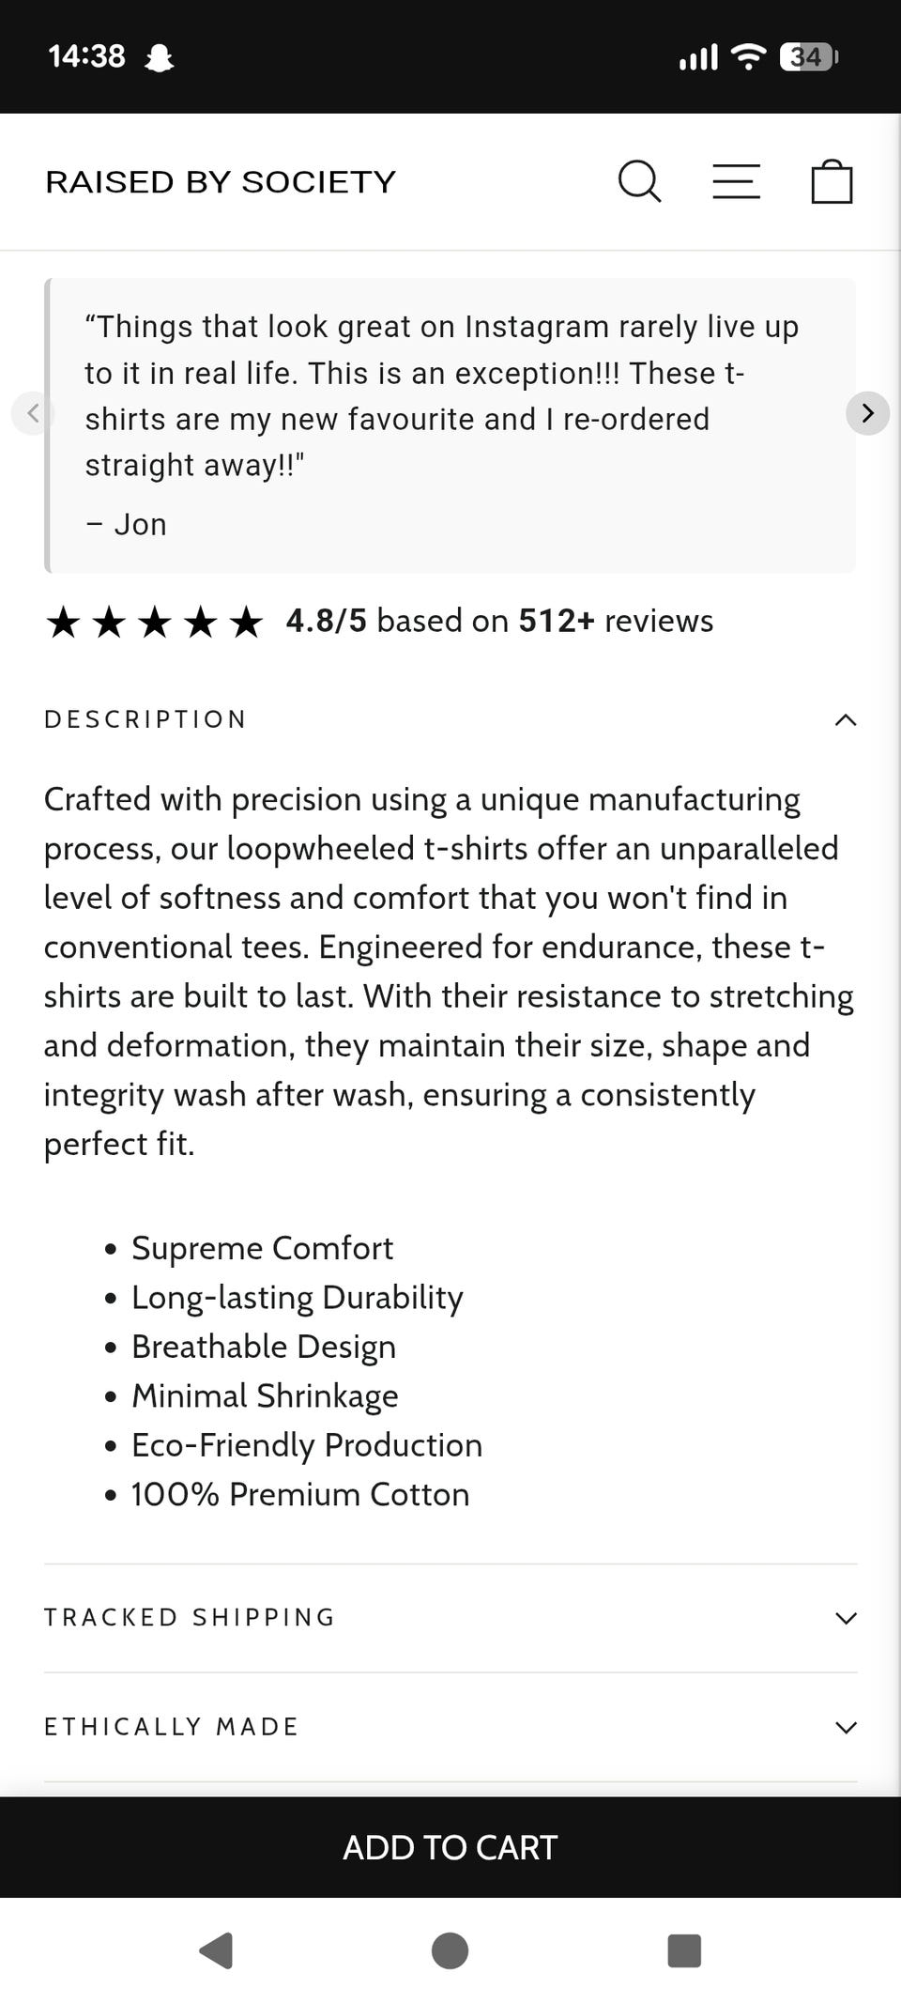
Task: Show previous review with left arrow
Action: 33,413
